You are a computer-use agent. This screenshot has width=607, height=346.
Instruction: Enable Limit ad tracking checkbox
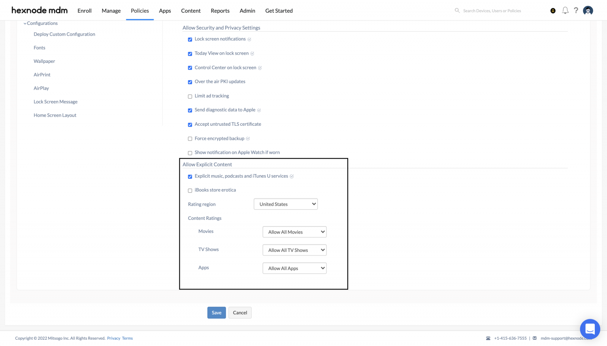(190, 96)
